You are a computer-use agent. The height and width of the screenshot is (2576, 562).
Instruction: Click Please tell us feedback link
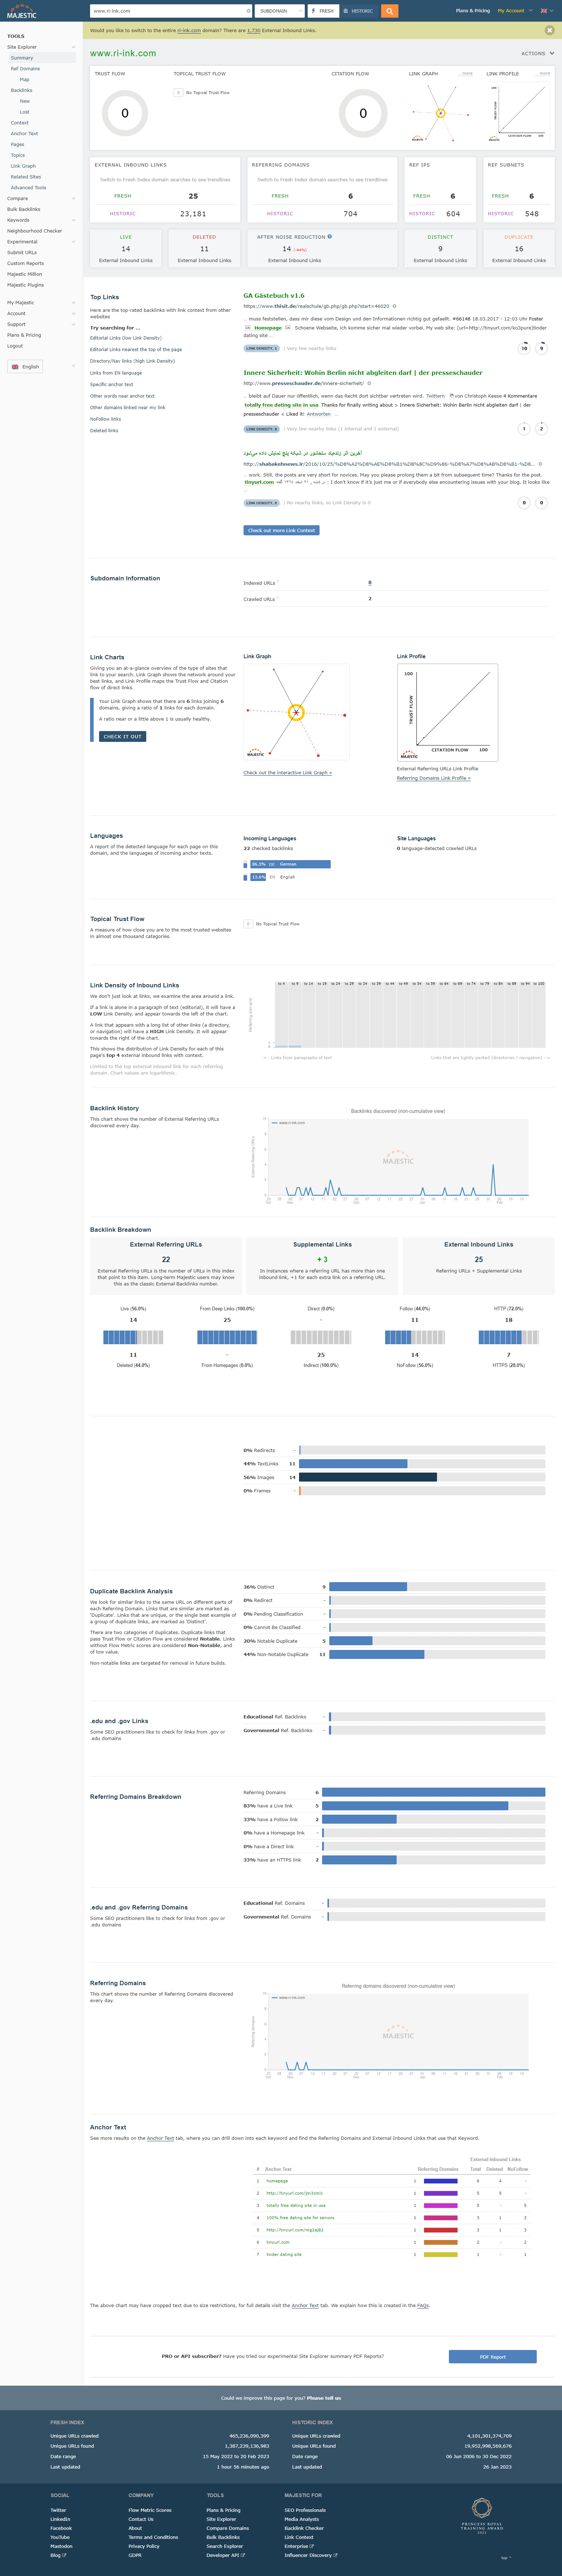[324, 2398]
